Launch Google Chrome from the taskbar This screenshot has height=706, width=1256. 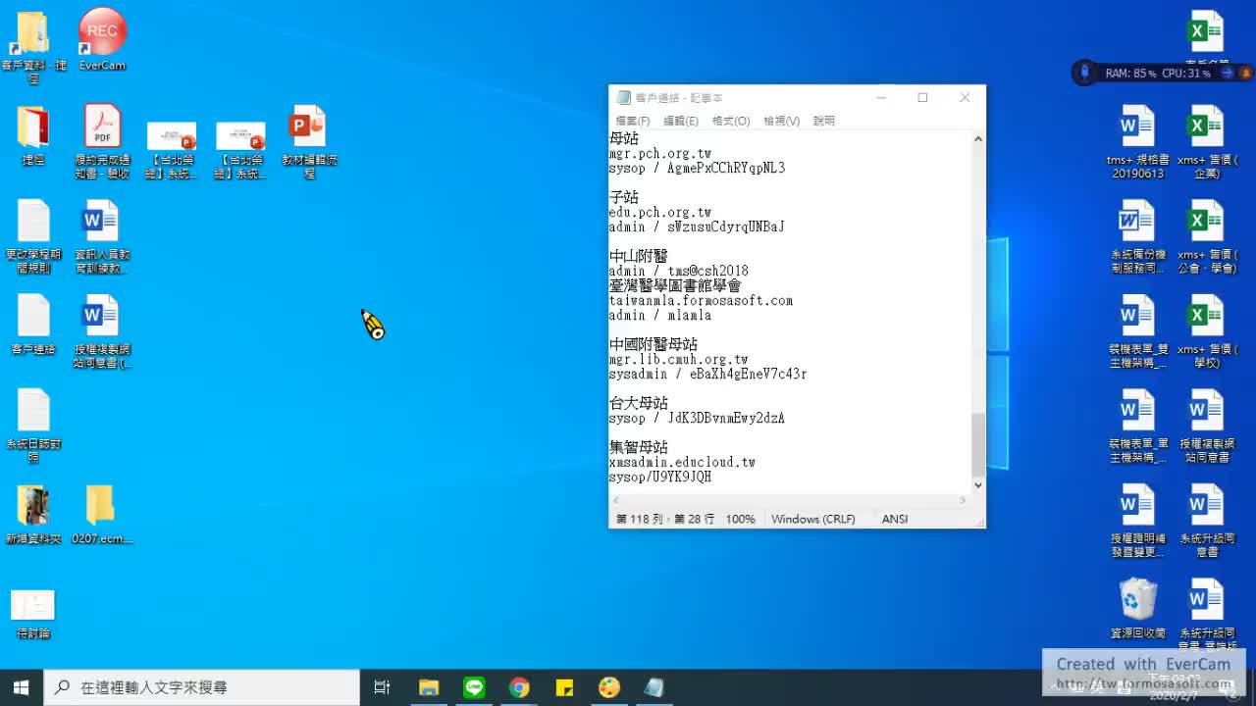click(x=519, y=687)
